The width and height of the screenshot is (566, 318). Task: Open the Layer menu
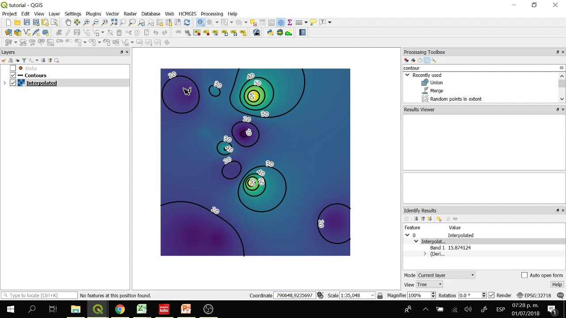pyautogui.click(x=54, y=14)
